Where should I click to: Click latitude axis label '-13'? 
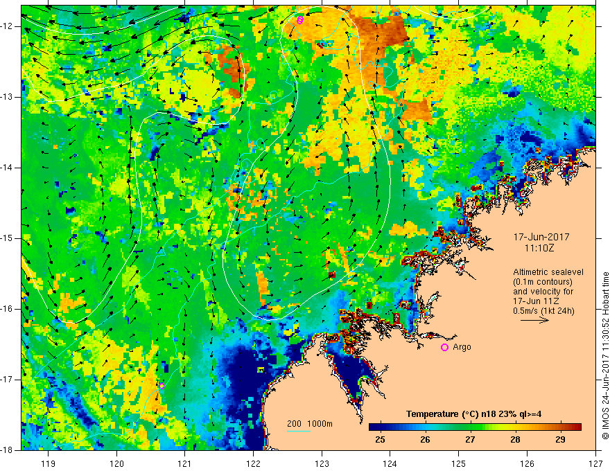(8, 97)
